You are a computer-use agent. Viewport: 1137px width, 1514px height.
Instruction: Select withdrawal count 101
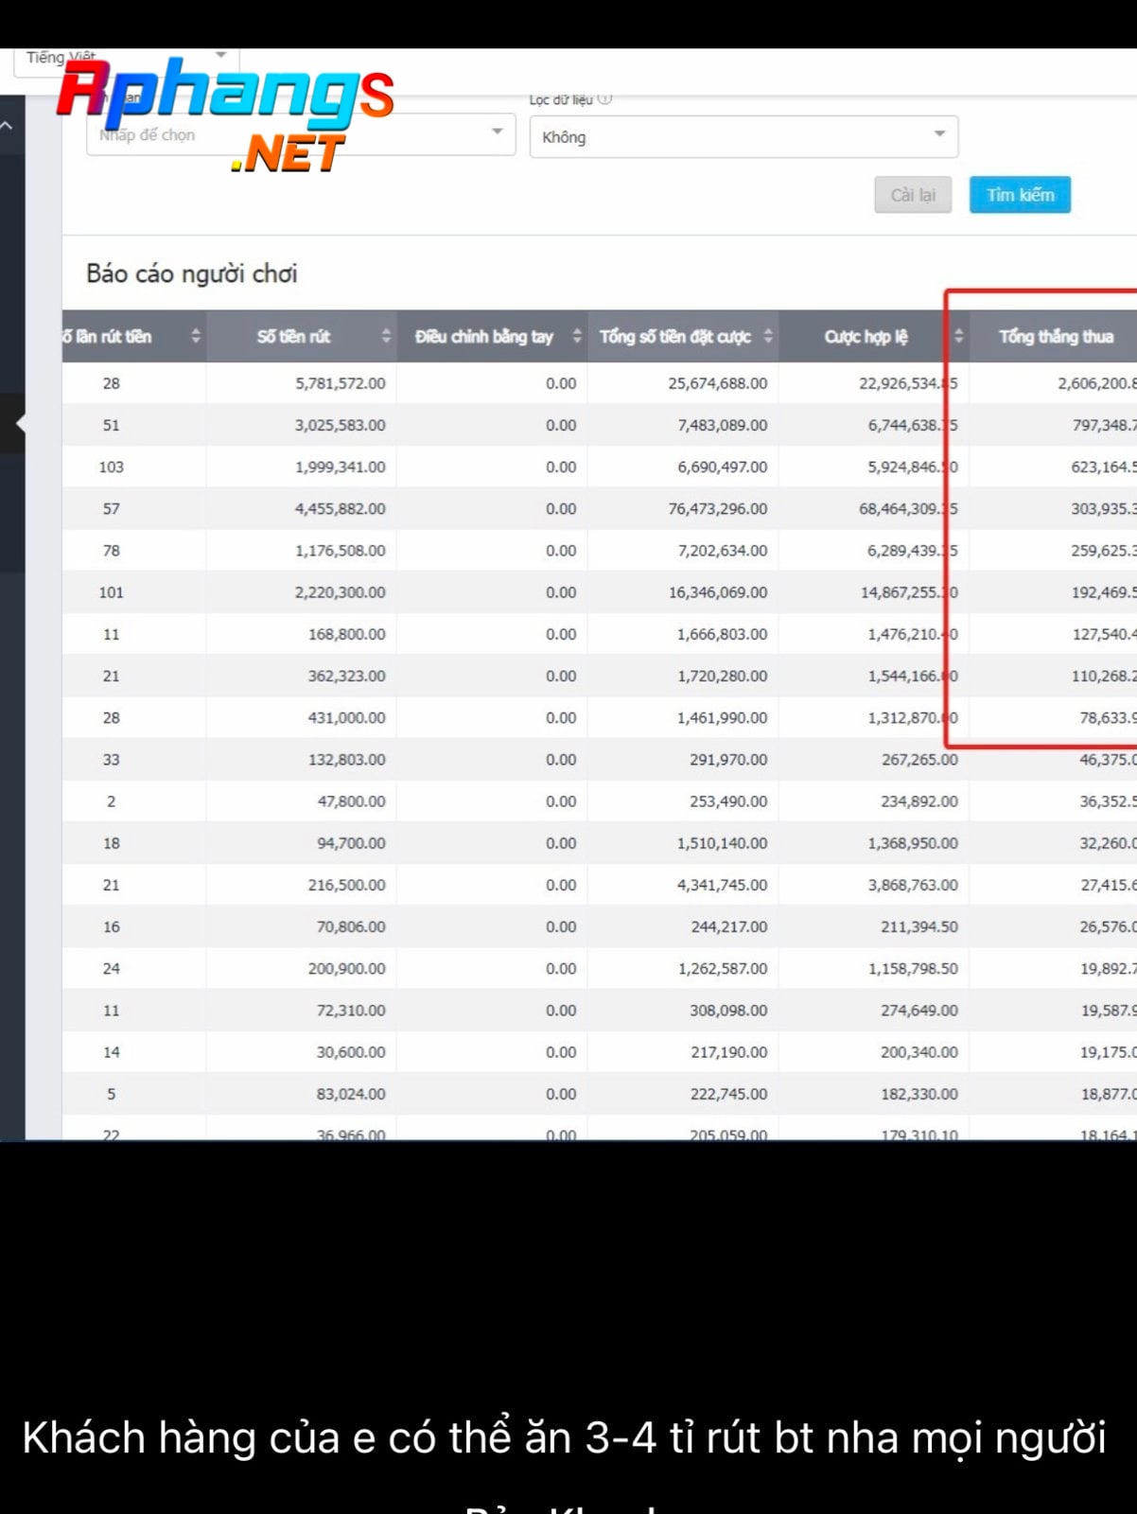(112, 591)
